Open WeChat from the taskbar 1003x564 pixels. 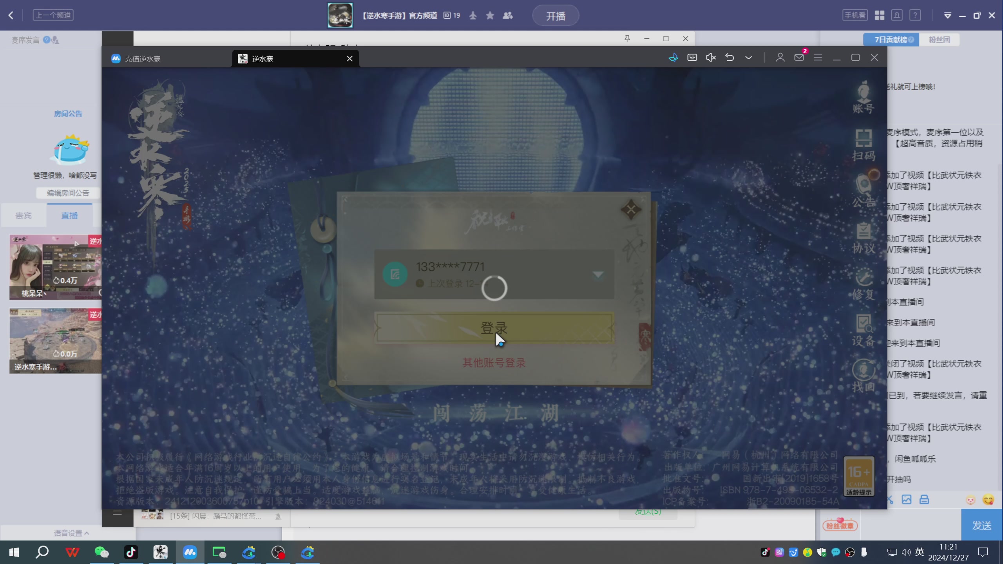click(x=102, y=552)
